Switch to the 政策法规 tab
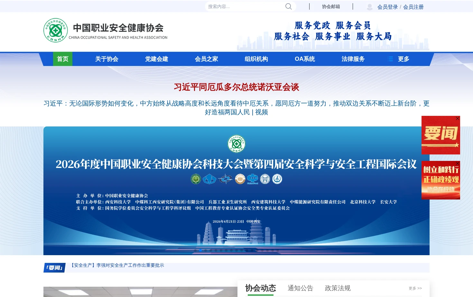This screenshot has width=473, height=297. (338, 288)
